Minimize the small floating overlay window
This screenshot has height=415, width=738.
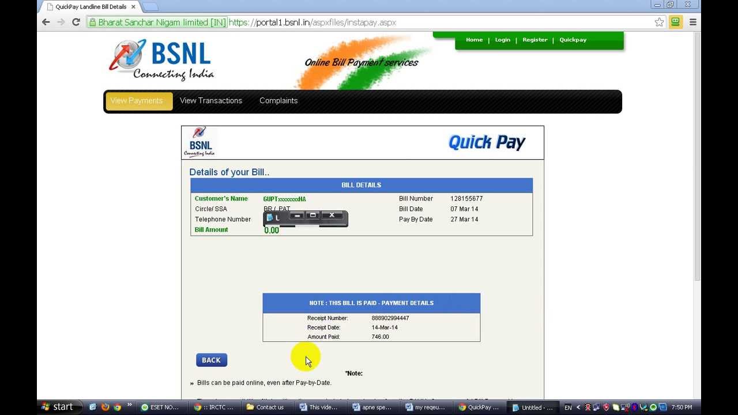click(297, 216)
